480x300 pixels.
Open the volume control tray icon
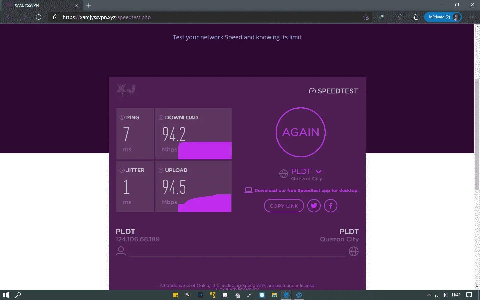(x=445, y=295)
